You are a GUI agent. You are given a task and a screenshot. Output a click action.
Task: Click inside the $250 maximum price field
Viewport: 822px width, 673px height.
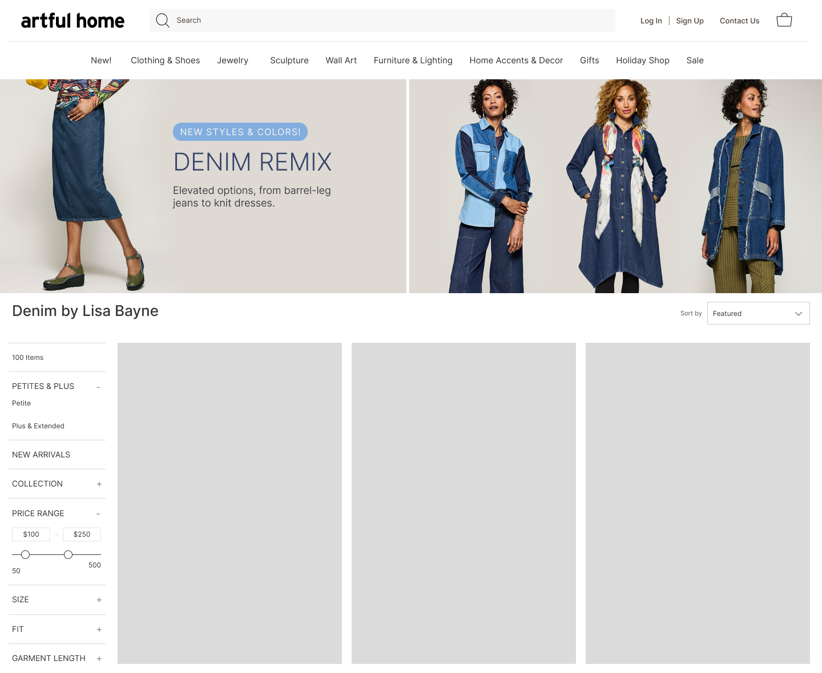pyautogui.click(x=82, y=534)
